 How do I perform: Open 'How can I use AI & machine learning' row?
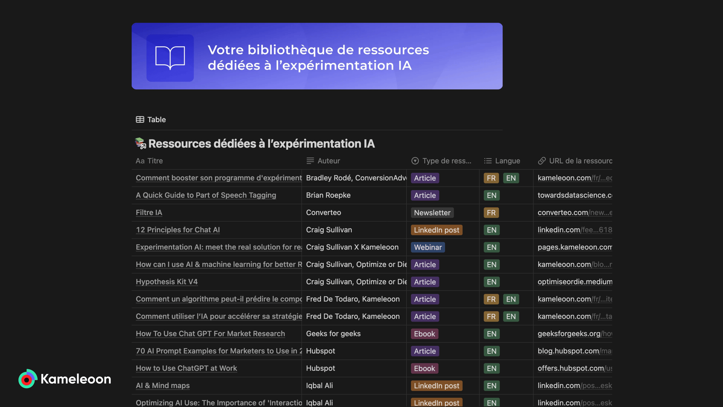(x=219, y=264)
